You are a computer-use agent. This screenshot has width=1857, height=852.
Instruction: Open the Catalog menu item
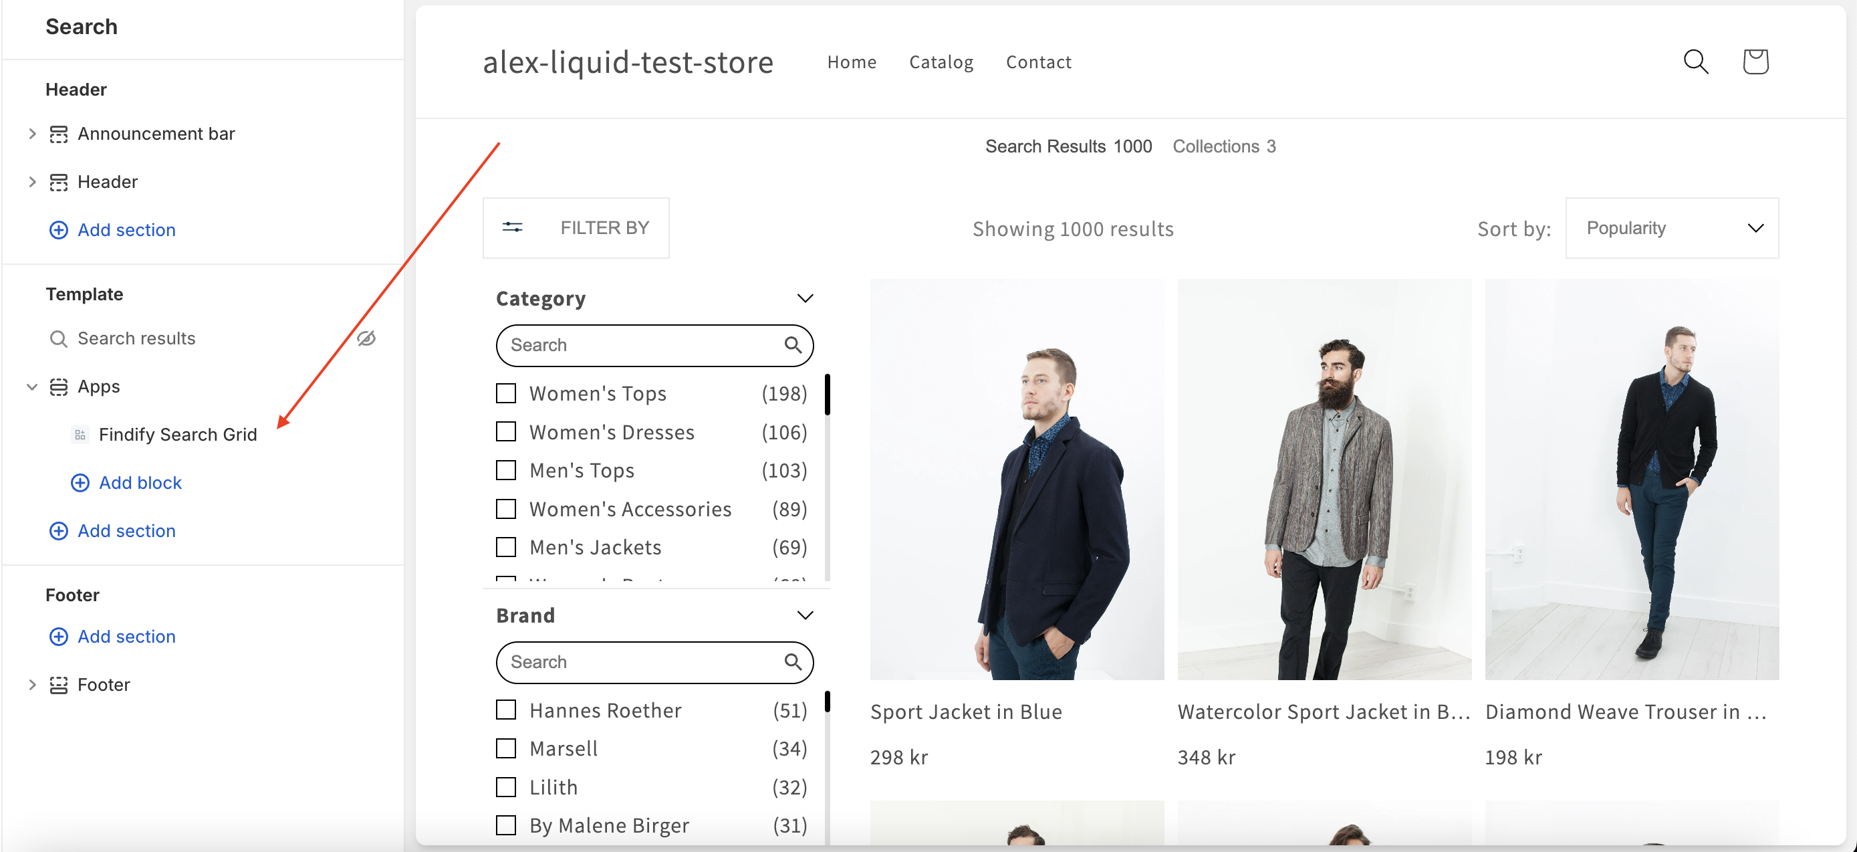pyautogui.click(x=941, y=62)
